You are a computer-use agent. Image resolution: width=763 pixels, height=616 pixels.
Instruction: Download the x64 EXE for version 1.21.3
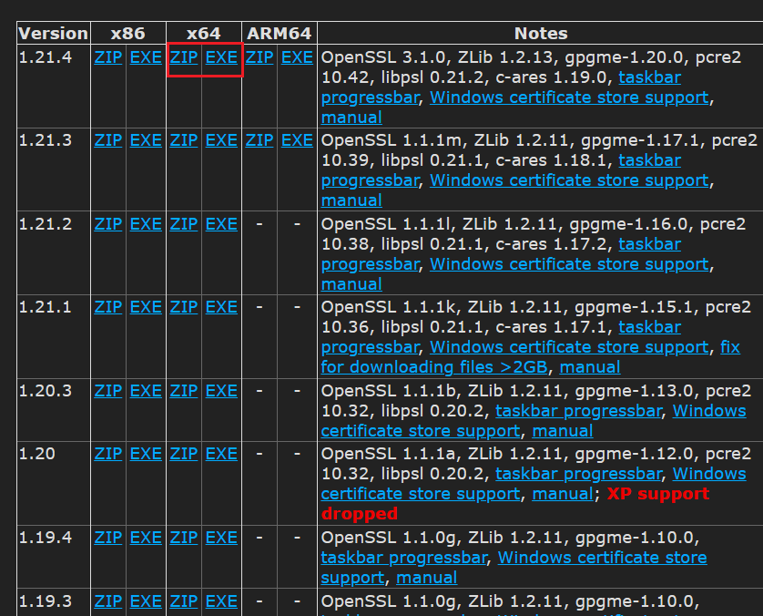221,140
